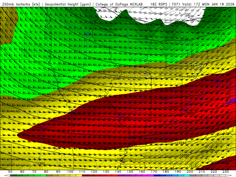The width and height of the screenshot is (236, 177).
Task: Click the 140 value on the legend scale
Action: [x=118, y=172]
